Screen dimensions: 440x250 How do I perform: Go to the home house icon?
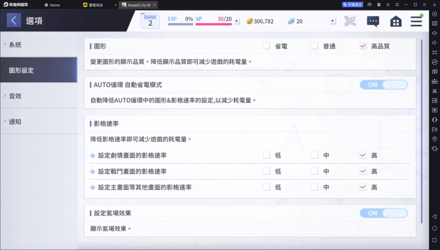(396, 21)
